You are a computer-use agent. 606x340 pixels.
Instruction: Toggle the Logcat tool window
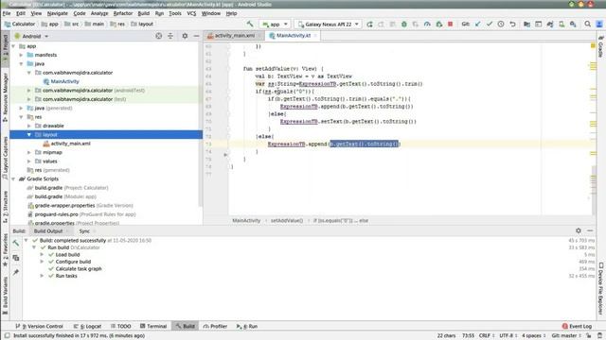click(87, 326)
